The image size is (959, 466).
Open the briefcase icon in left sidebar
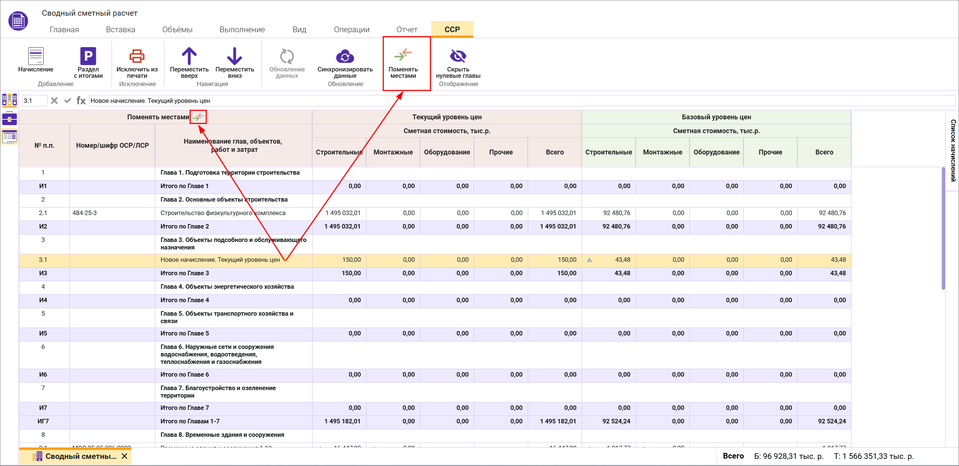(x=9, y=119)
